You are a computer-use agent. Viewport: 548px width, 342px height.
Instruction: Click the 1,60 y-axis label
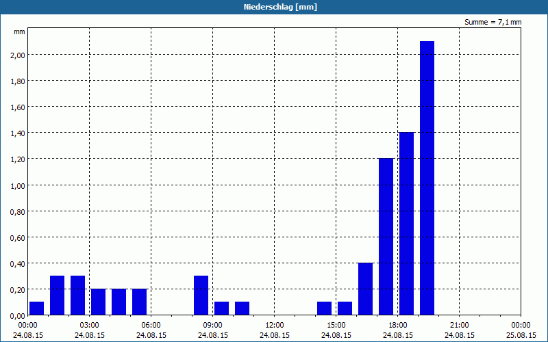click(18, 107)
